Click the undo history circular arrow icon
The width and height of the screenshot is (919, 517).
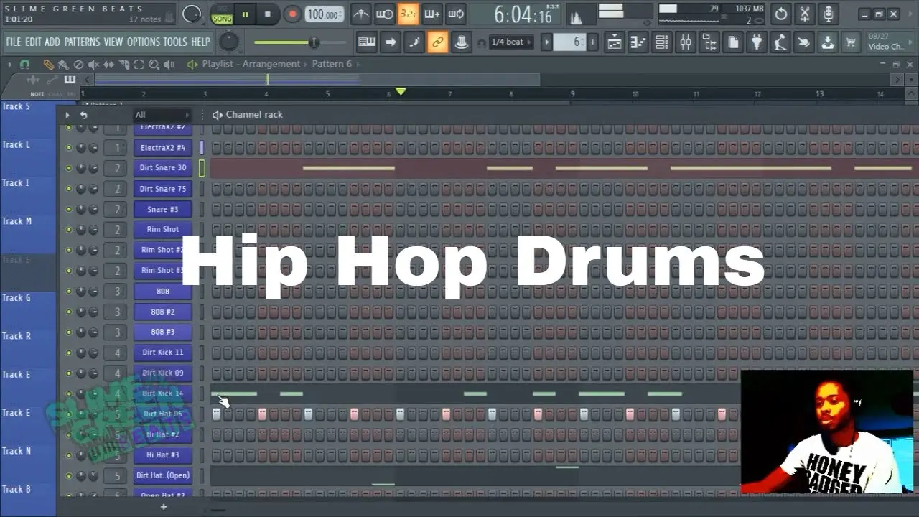click(x=781, y=14)
